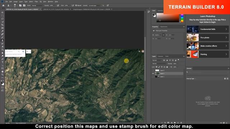Open the Filter menu
This screenshot has width=230, height=129.
pyautogui.click(x=36, y=1)
